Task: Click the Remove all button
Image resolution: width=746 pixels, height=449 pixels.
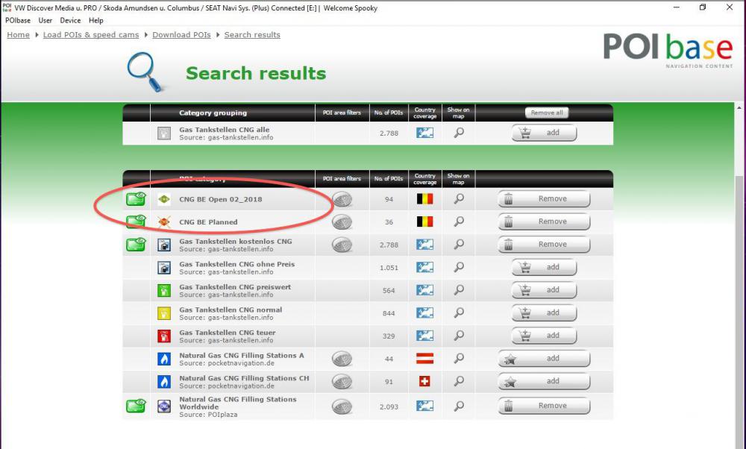Action: [547, 113]
